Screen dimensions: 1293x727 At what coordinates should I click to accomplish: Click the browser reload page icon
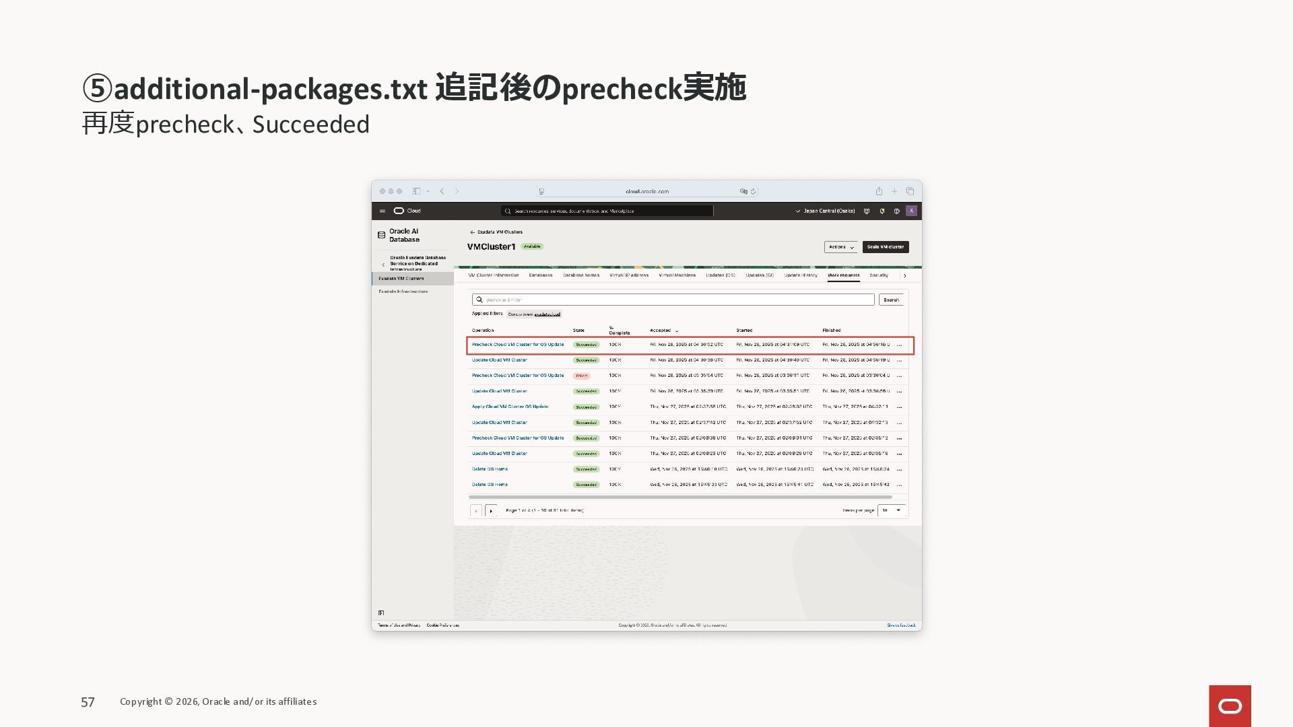click(753, 191)
